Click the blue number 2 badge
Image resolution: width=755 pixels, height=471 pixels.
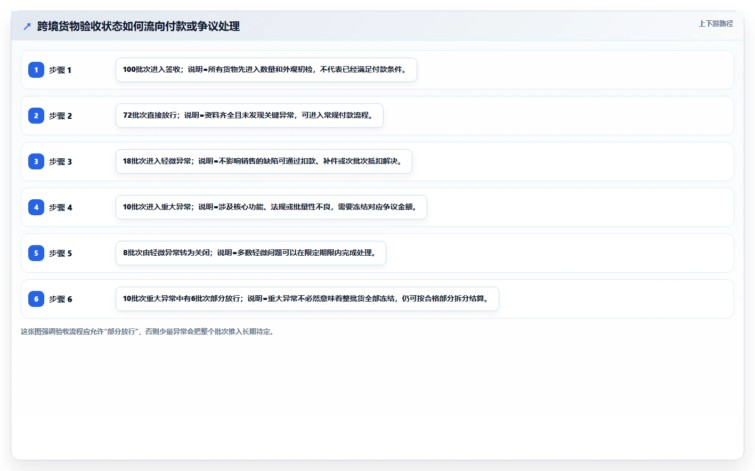(x=36, y=116)
